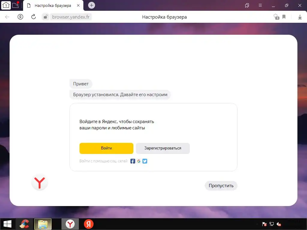Bookmark this page with the bookmark icon
Image resolution: width=307 pixels, height=230 pixels.
pyautogui.click(x=284, y=17)
